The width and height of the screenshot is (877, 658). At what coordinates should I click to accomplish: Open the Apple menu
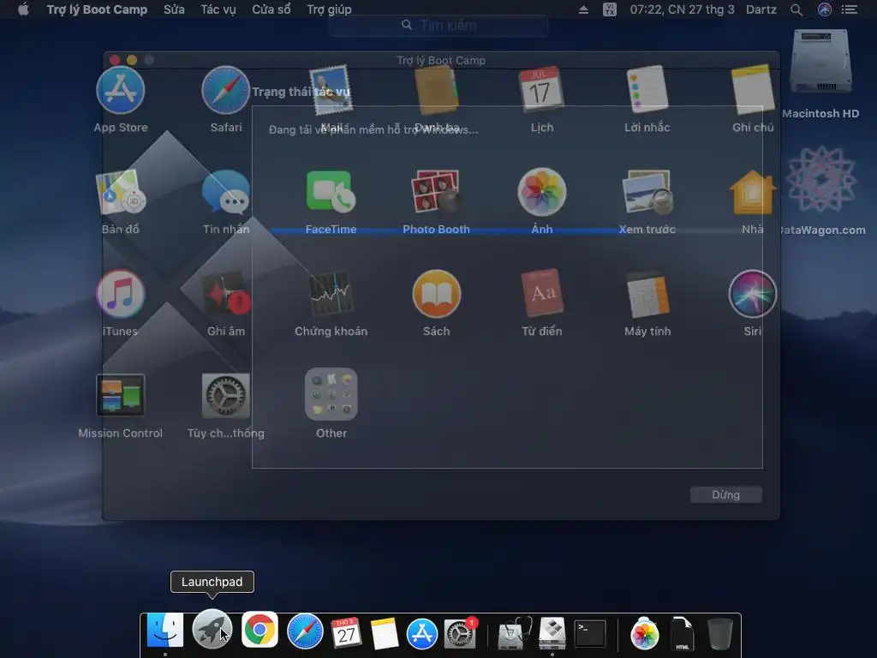pos(23,9)
